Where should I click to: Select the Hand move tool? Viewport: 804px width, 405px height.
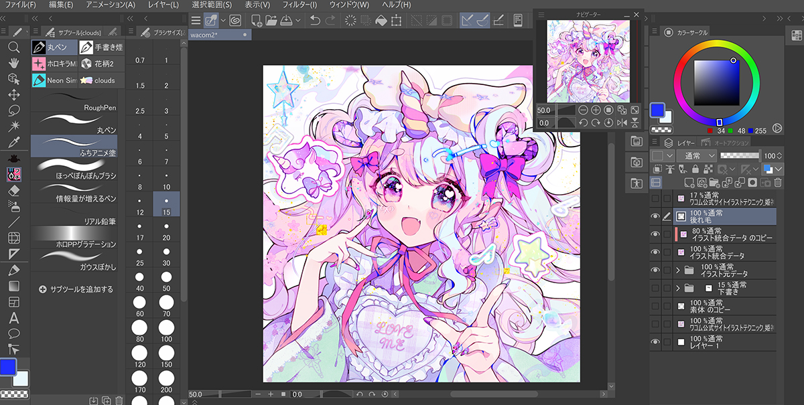[13, 63]
